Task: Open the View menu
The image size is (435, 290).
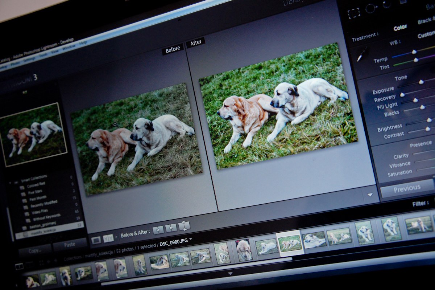Action: tap(55, 52)
